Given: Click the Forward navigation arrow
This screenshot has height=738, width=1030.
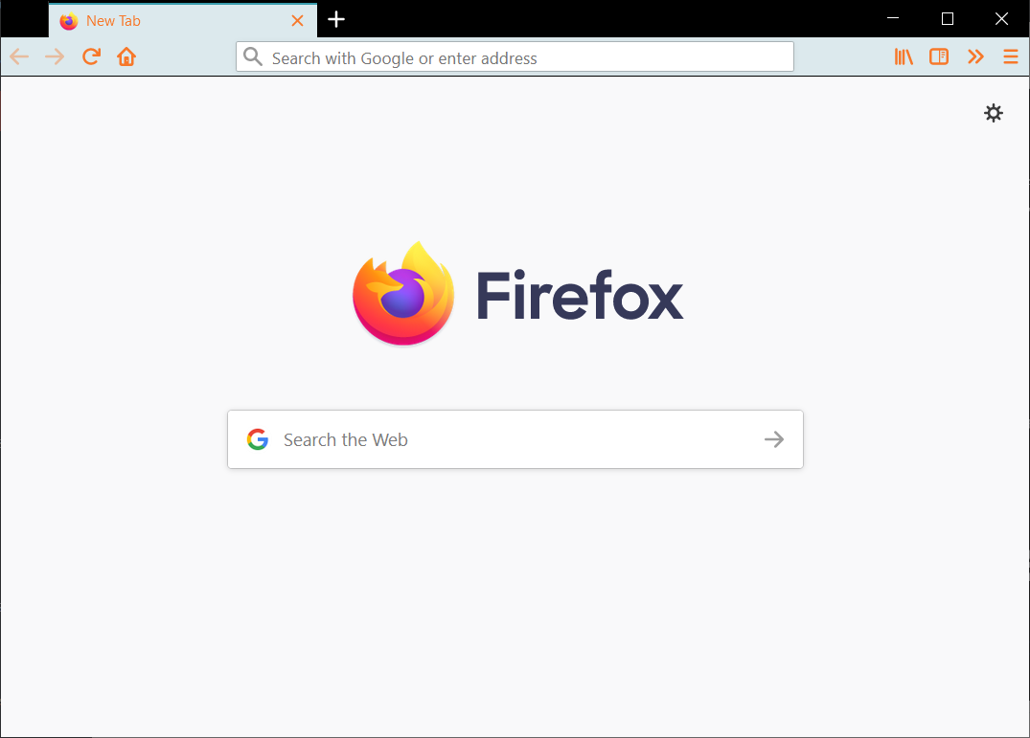Looking at the screenshot, I should 54,56.
